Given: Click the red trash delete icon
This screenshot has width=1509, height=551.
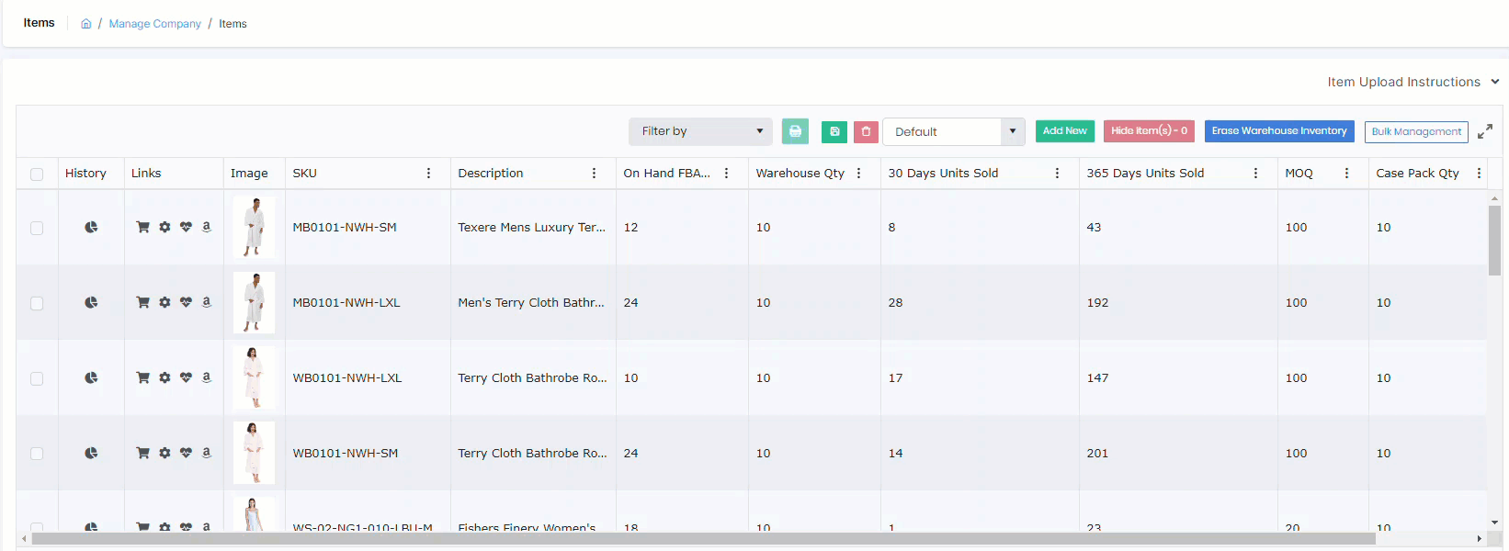Looking at the screenshot, I should [866, 131].
